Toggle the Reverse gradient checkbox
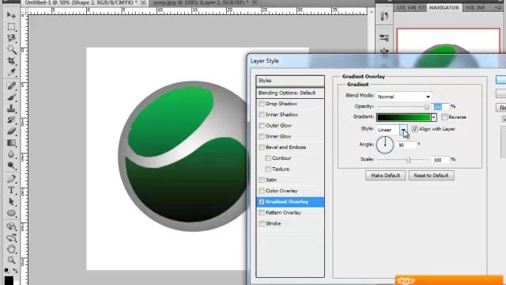The height and width of the screenshot is (285, 506). pos(444,117)
